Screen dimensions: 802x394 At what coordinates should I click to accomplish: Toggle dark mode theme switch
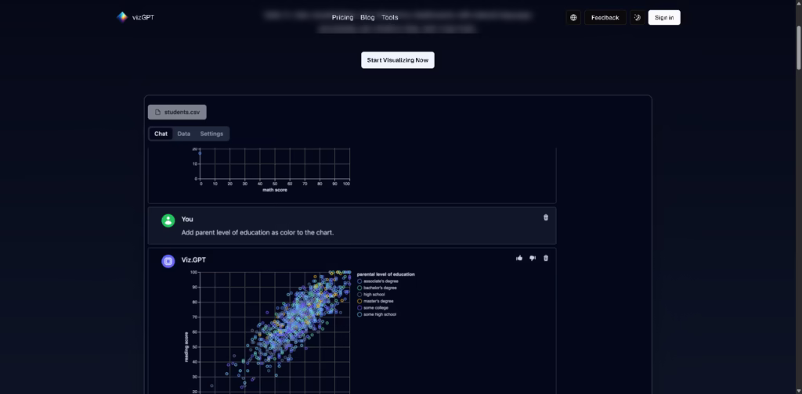click(x=638, y=17)
